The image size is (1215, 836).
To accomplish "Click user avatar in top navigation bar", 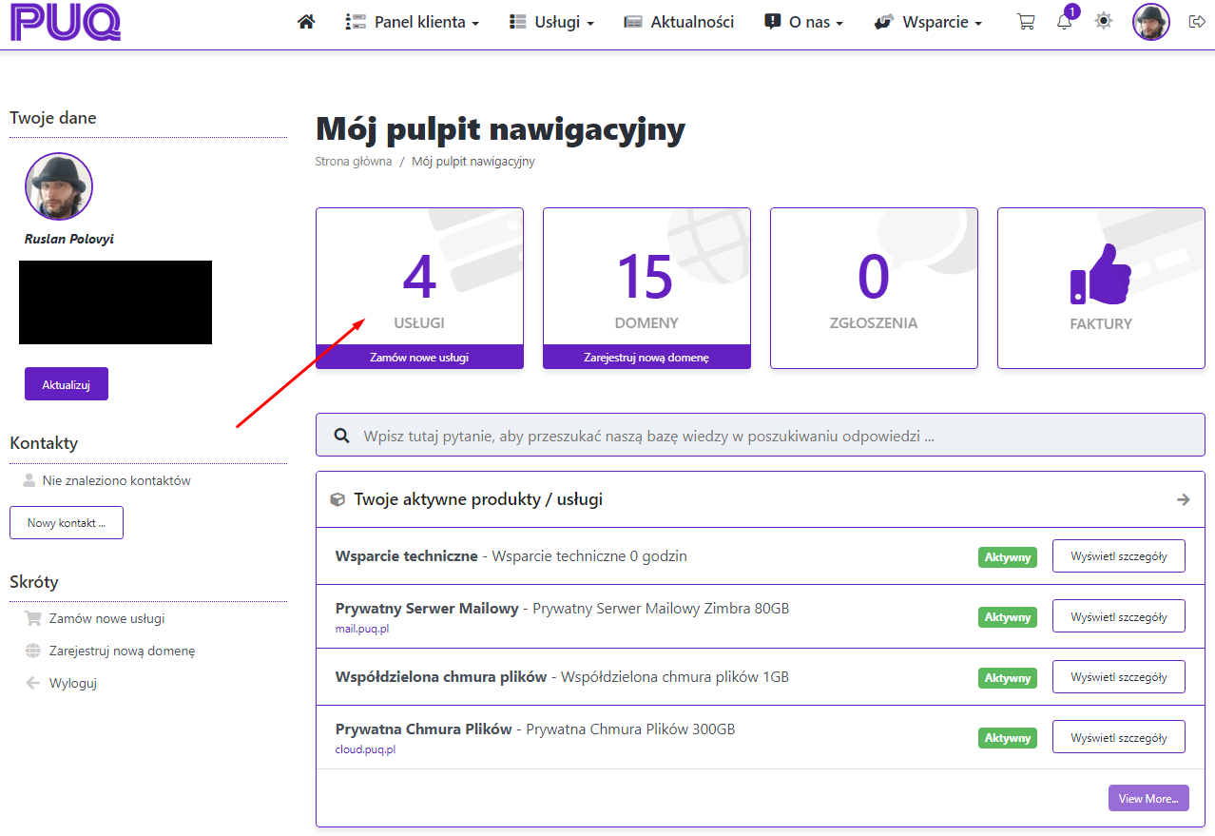I will point(1150,22).
